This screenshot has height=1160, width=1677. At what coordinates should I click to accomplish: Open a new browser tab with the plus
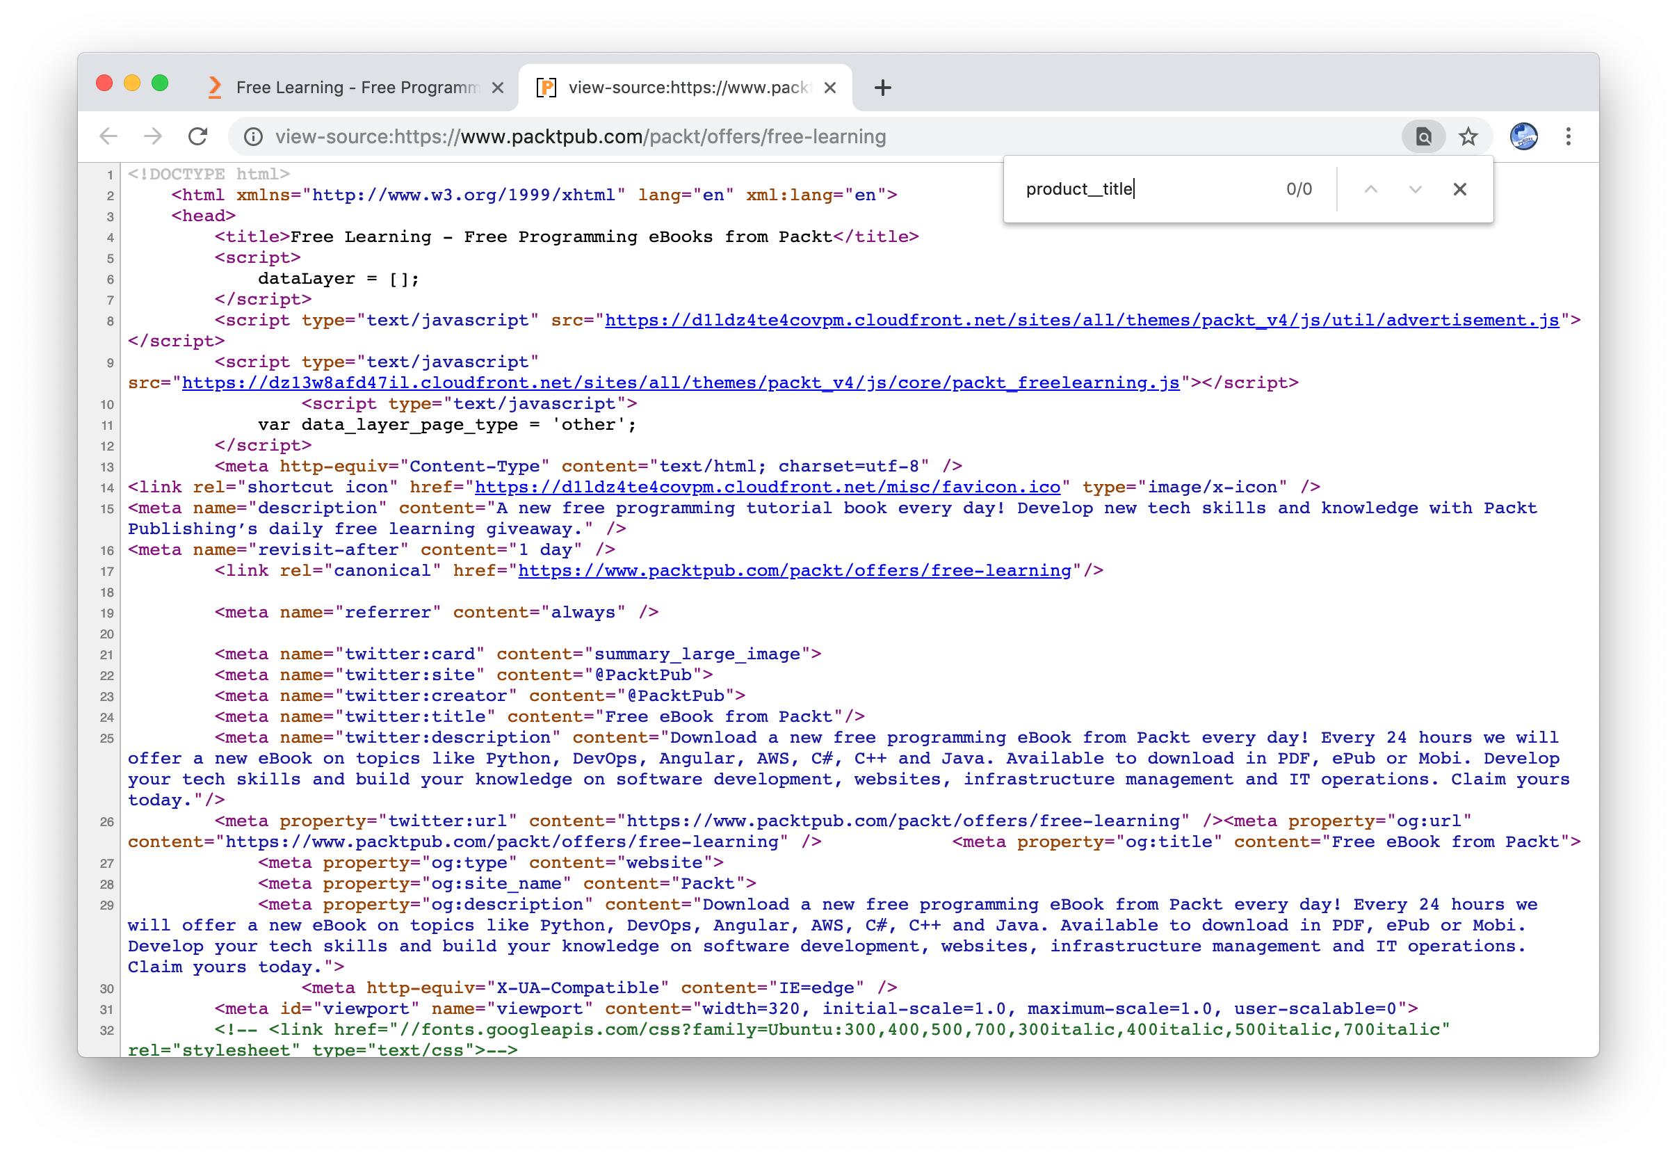pyautogui.click(x=882, y=86)
